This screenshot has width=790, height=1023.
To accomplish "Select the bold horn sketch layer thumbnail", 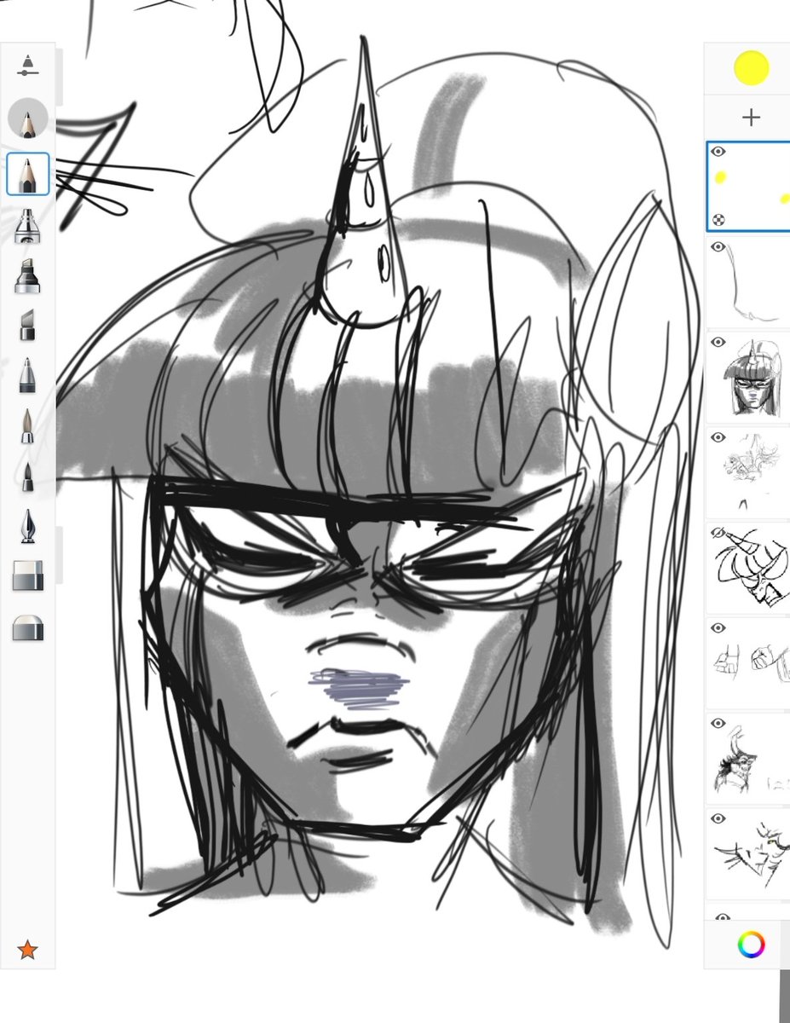I will point(750,568).
